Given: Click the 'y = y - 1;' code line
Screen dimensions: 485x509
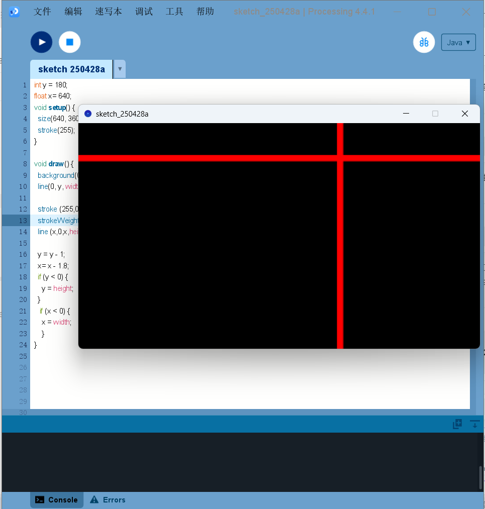Looking at the screenshot, I should click(51, 254).
